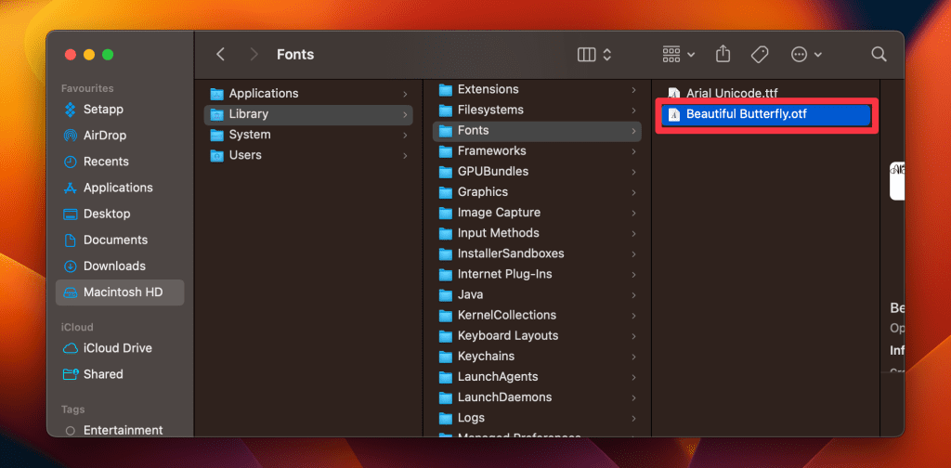Open the column view switcher dropdown

click(x=594, y=55)
